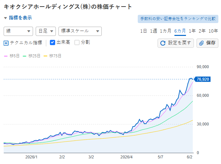Open the 標準スケール scale dropdown
Screen dimensions: 221x164
(80, 31)
